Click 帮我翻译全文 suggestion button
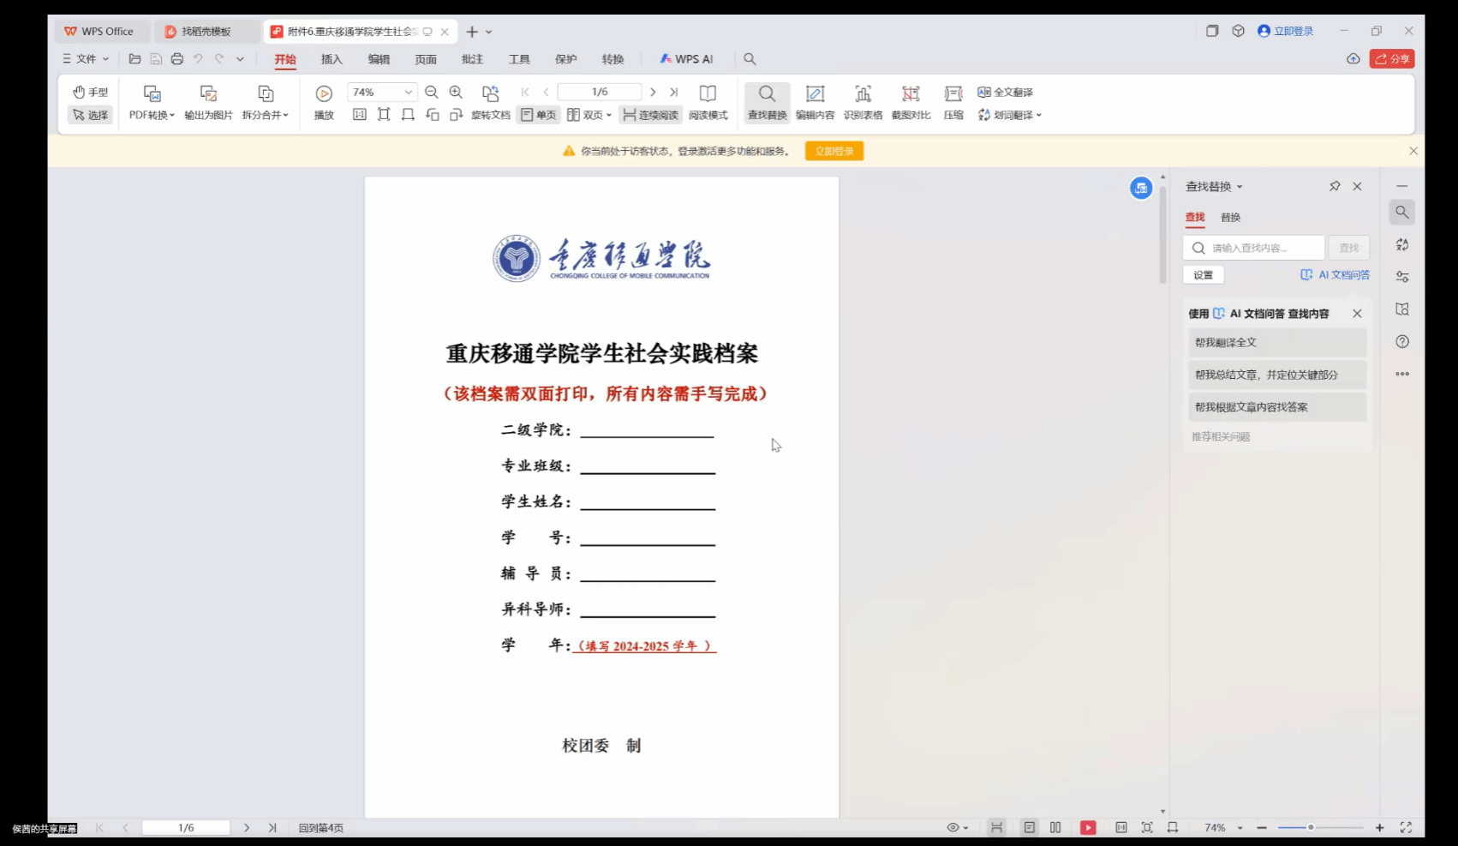Screen dimensions: 1458x846 (1276, 343)
